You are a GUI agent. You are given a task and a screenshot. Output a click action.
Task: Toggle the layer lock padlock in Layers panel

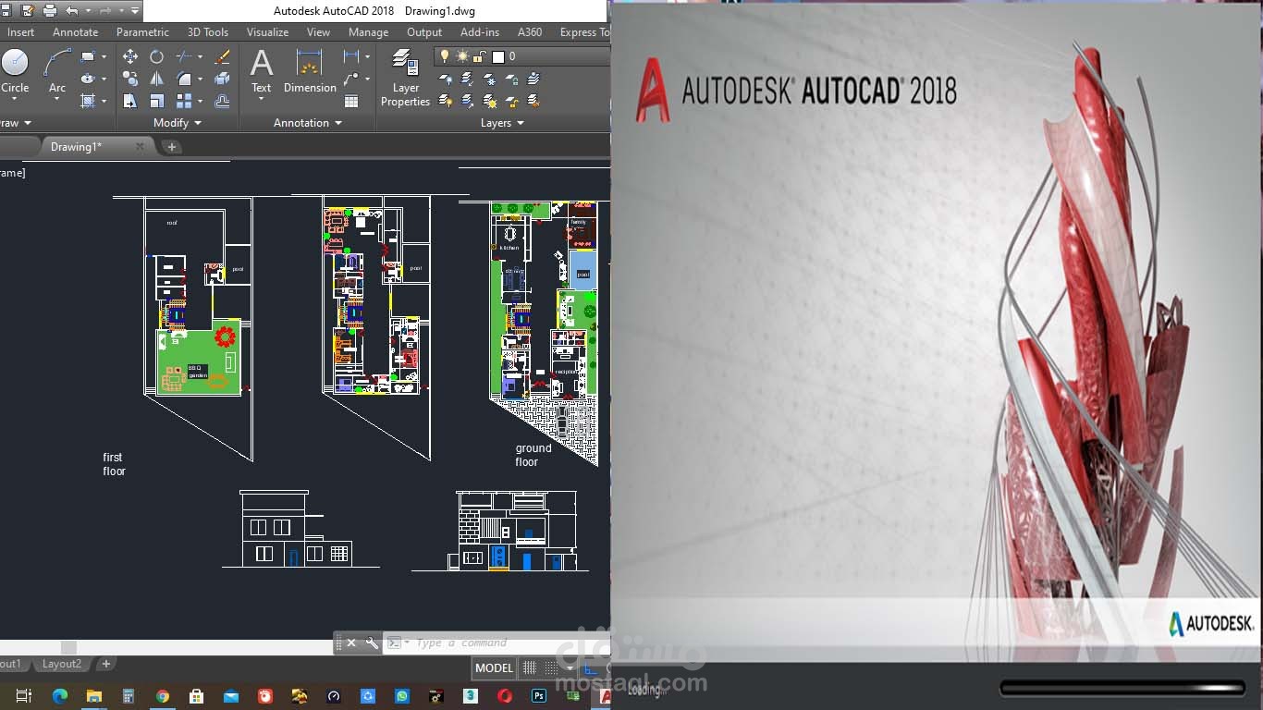pyautogui.click(x=478, y=55)
